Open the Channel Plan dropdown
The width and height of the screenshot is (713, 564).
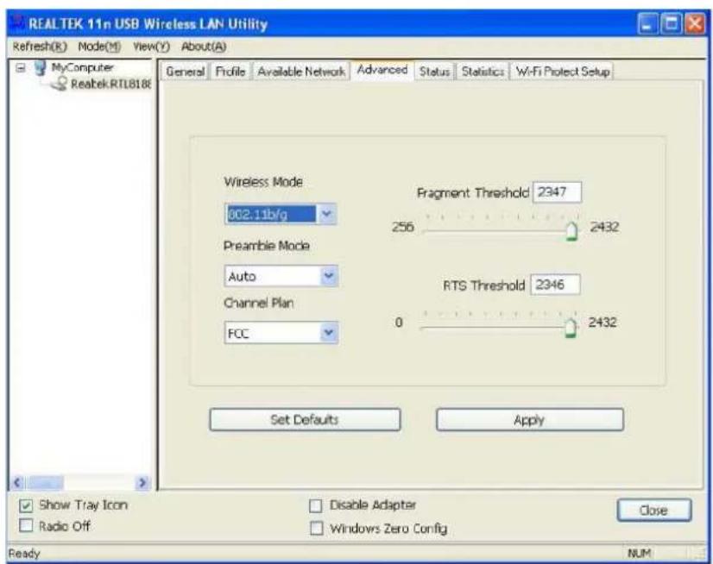tap(328, 333)
